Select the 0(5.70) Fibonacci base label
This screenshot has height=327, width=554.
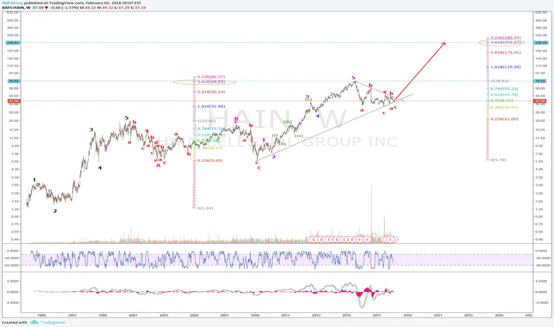pos(498,160)
